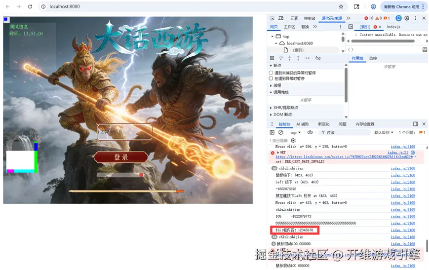
Task: Collapse the 断点 section
Action: (x=271, y=66)
